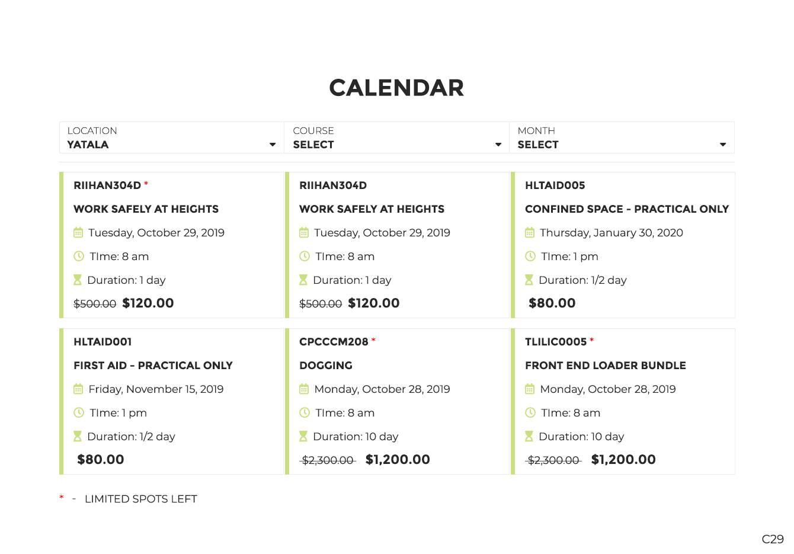Viewport: 794px width, 554px height.
Task: Select the Dogging course heading
Action: 326,366
